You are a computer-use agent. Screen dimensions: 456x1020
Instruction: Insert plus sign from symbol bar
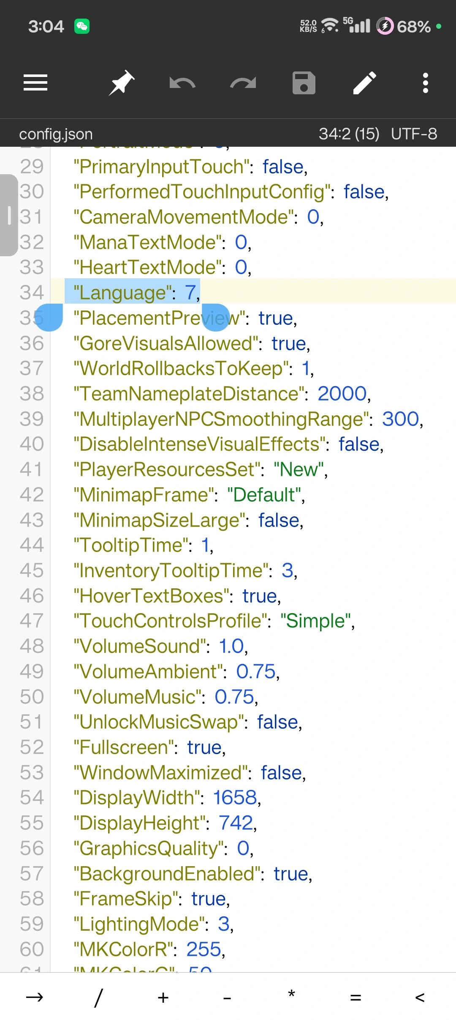click(163, 997)
